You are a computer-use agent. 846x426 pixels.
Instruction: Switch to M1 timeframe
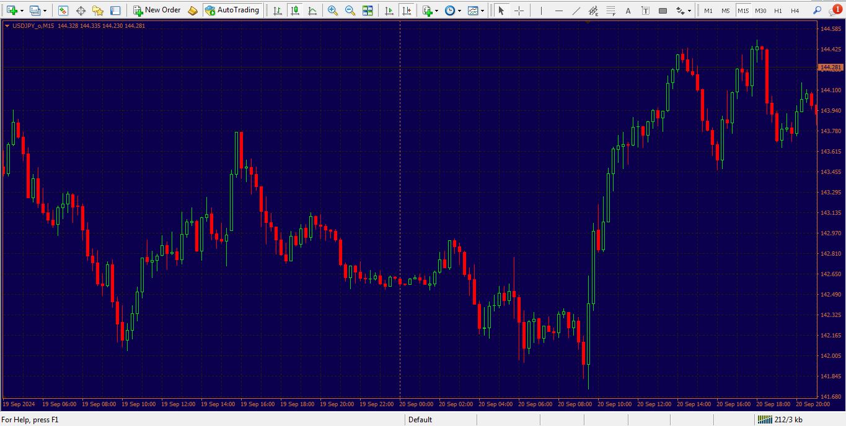[x=708, y=11]
